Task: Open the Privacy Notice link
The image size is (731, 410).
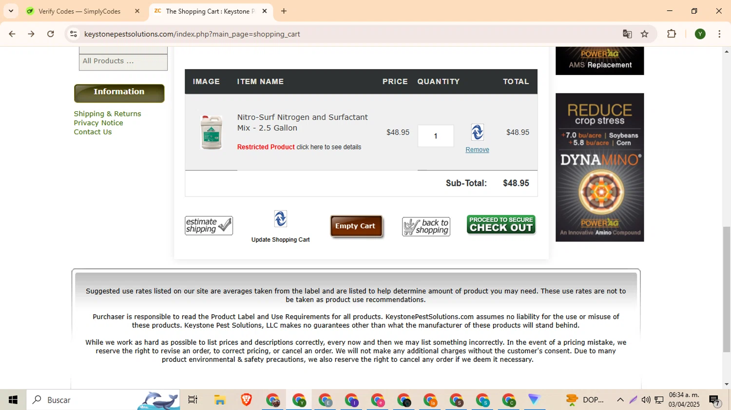Action: (98, 123)
